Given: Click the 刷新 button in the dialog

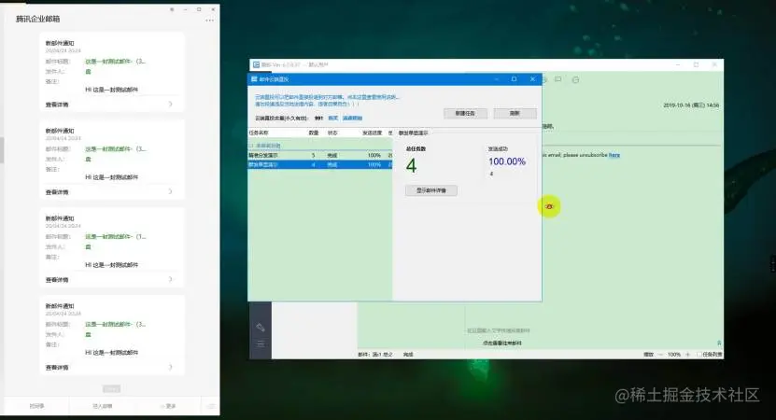Looking at the screenshot, I should pyautogui.click(x=515, y=113).
